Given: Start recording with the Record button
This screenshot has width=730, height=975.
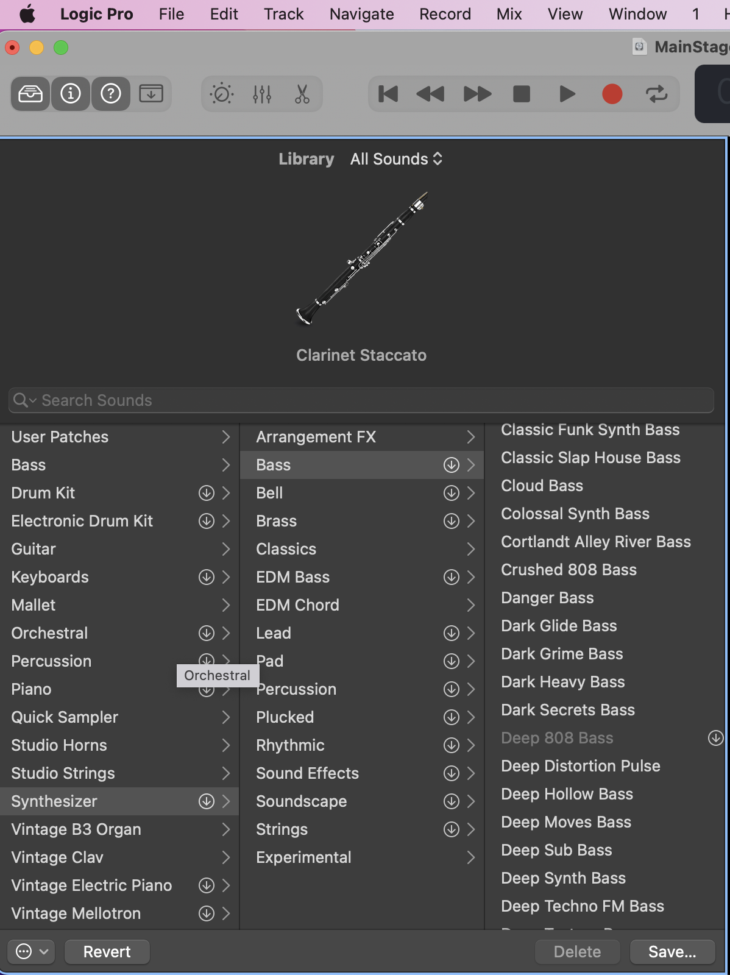Looking at the screenshot, I should (x=612, y=94).
